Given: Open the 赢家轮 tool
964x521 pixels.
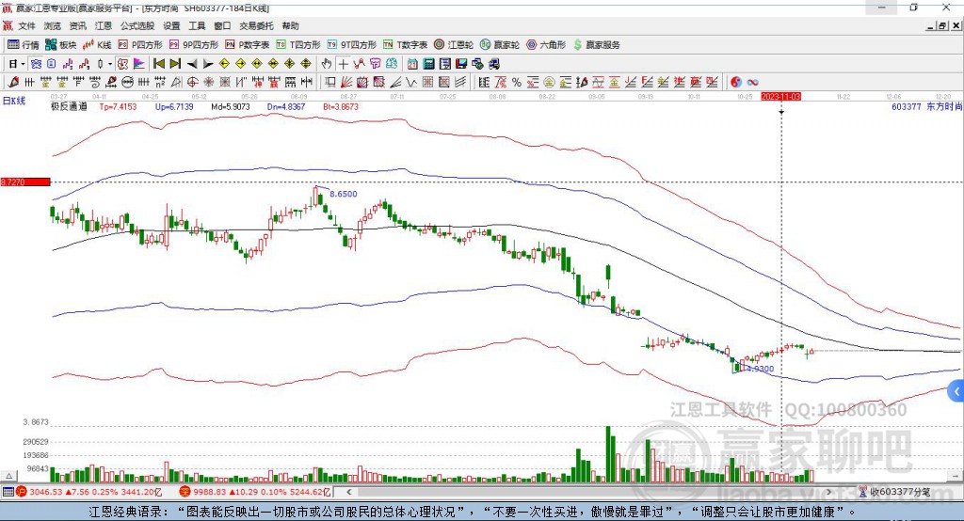Looking at the screenshot, I should pos(500,45).
